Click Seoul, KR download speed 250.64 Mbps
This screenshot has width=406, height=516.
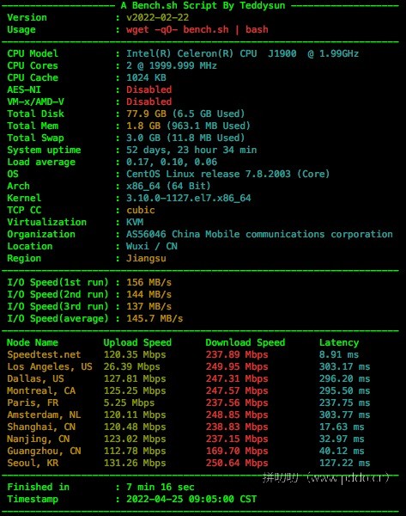click(237, 463)
